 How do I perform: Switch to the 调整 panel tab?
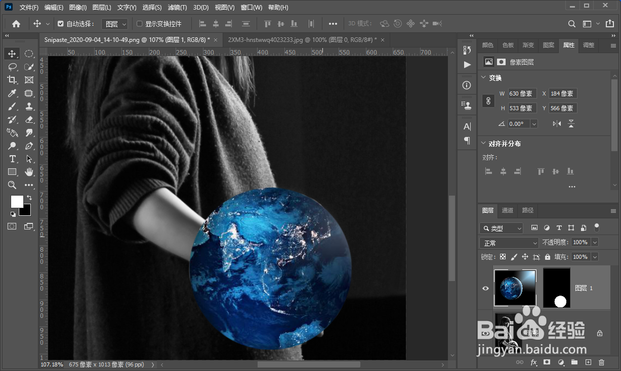pos(589,45)
